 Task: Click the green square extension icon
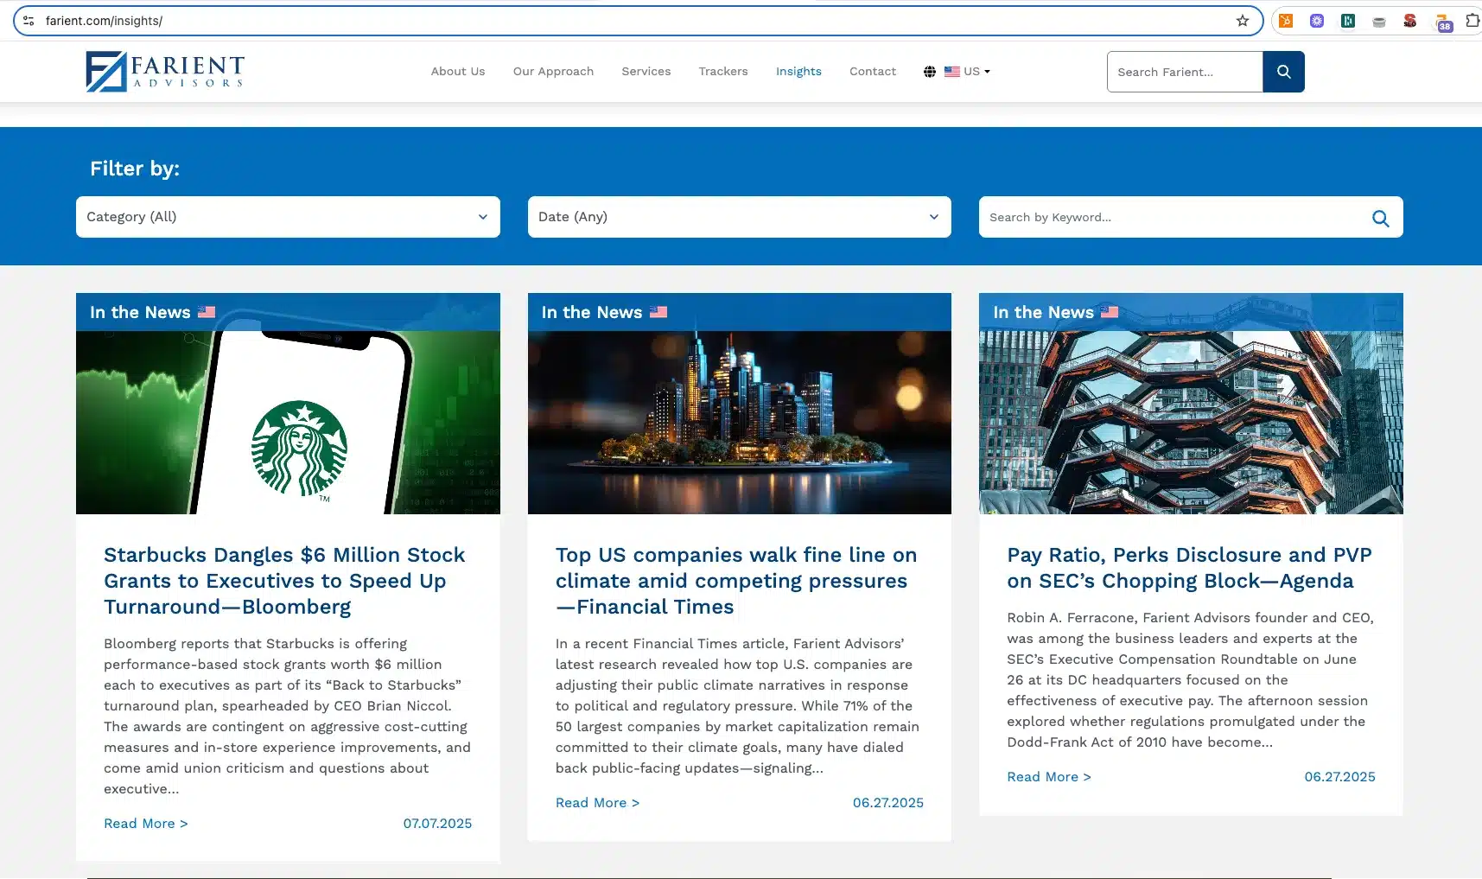point(1348,21)
